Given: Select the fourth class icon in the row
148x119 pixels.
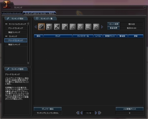Looking at the screenshot, I should click(x=65, y=27).
